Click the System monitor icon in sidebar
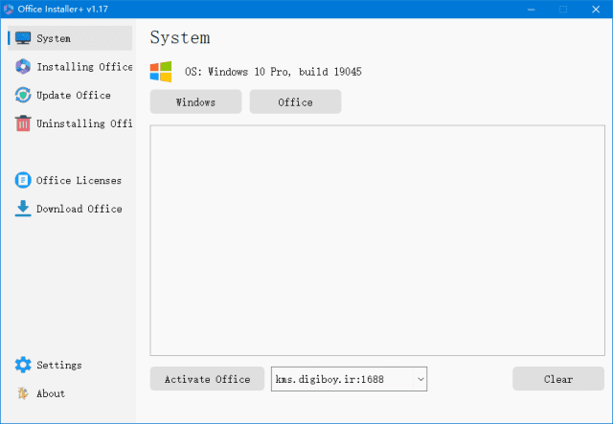The width and height of the screenshot is (613, 424). coord(23,39)
